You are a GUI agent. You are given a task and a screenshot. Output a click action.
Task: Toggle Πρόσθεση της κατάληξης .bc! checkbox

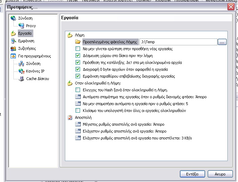pos(78,62)
